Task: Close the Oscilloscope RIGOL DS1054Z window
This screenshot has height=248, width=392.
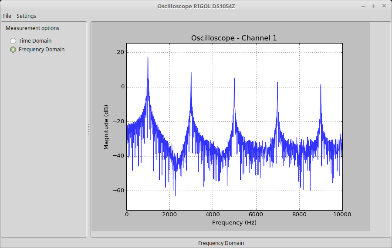Action: click(x=384, y=6)
